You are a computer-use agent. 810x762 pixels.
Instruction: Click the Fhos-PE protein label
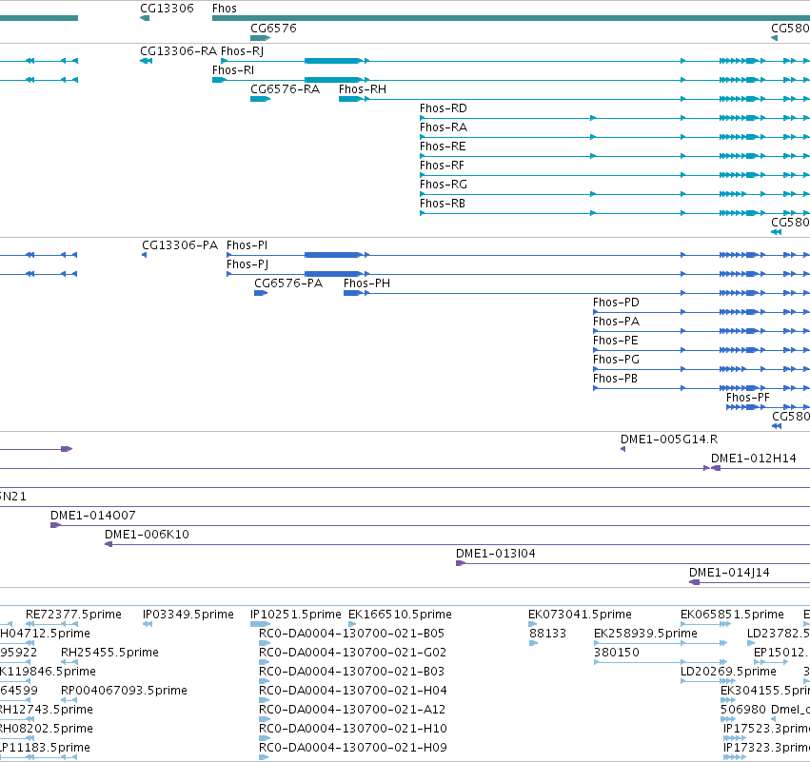(x=615, y=341)
